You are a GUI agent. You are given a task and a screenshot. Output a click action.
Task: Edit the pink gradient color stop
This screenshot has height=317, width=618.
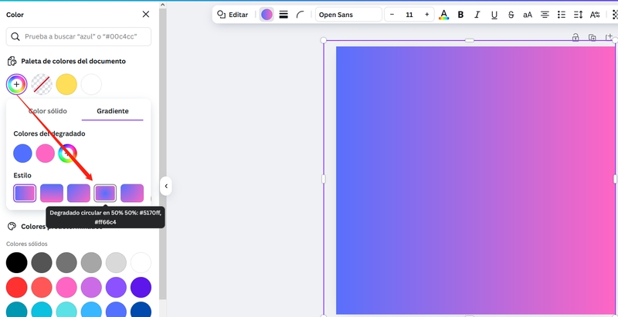(45, 153)
